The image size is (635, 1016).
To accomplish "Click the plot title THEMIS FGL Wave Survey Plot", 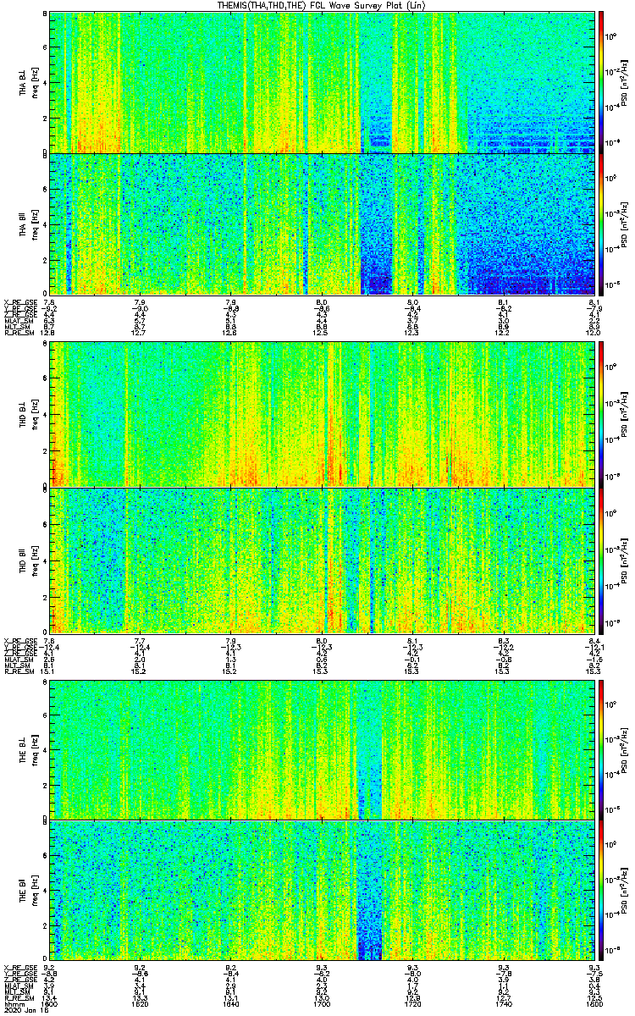I will 323,5.
